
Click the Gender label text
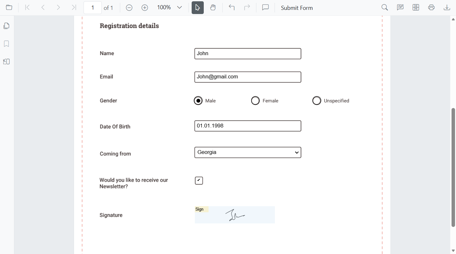108,101
